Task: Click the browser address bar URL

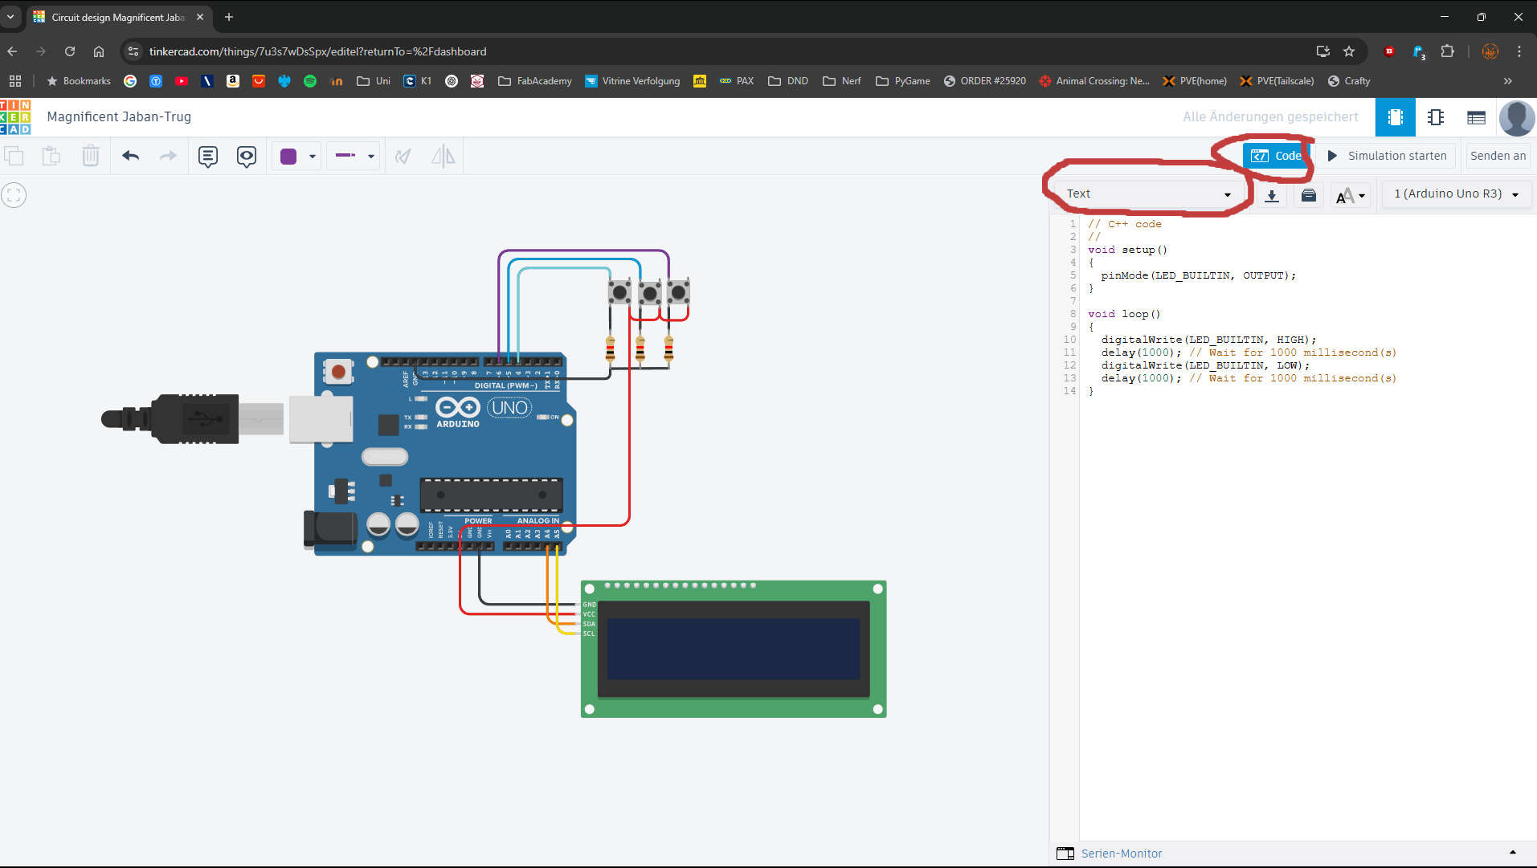Action: 317,51
